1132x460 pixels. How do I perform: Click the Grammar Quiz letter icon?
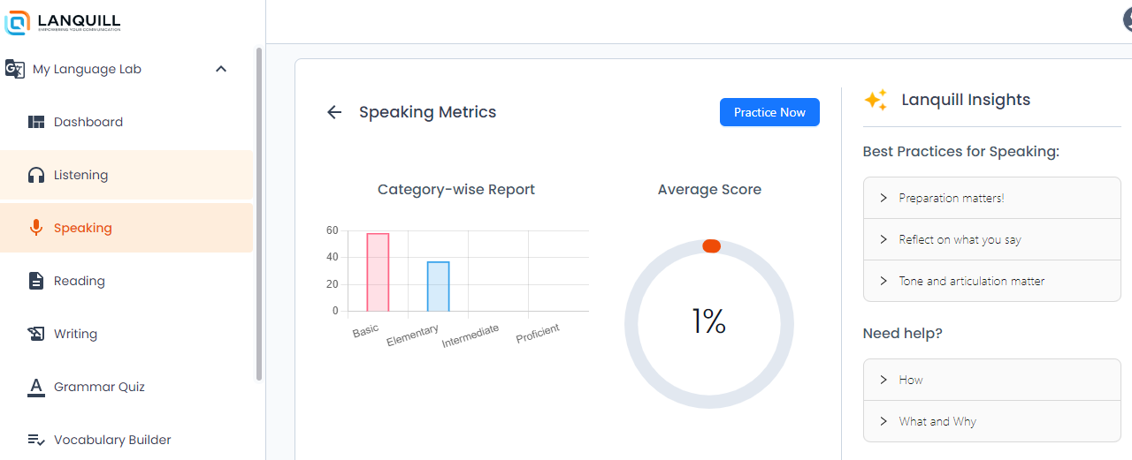tap(36, 387)
